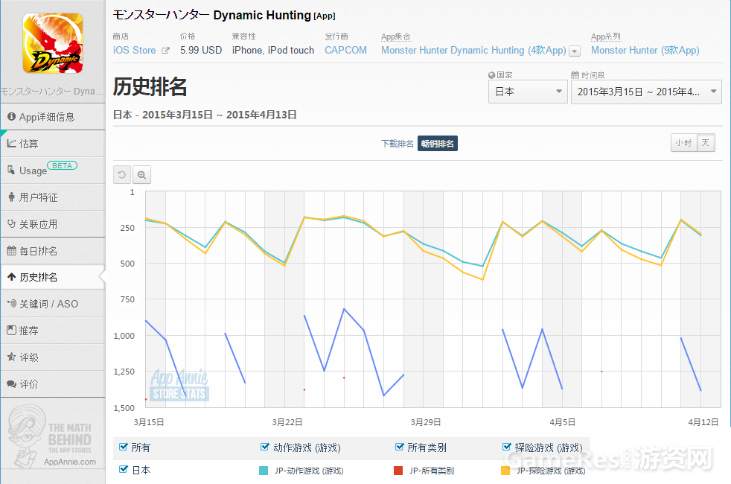Click the 3月22日 x-axis label

tap(287, 422)
